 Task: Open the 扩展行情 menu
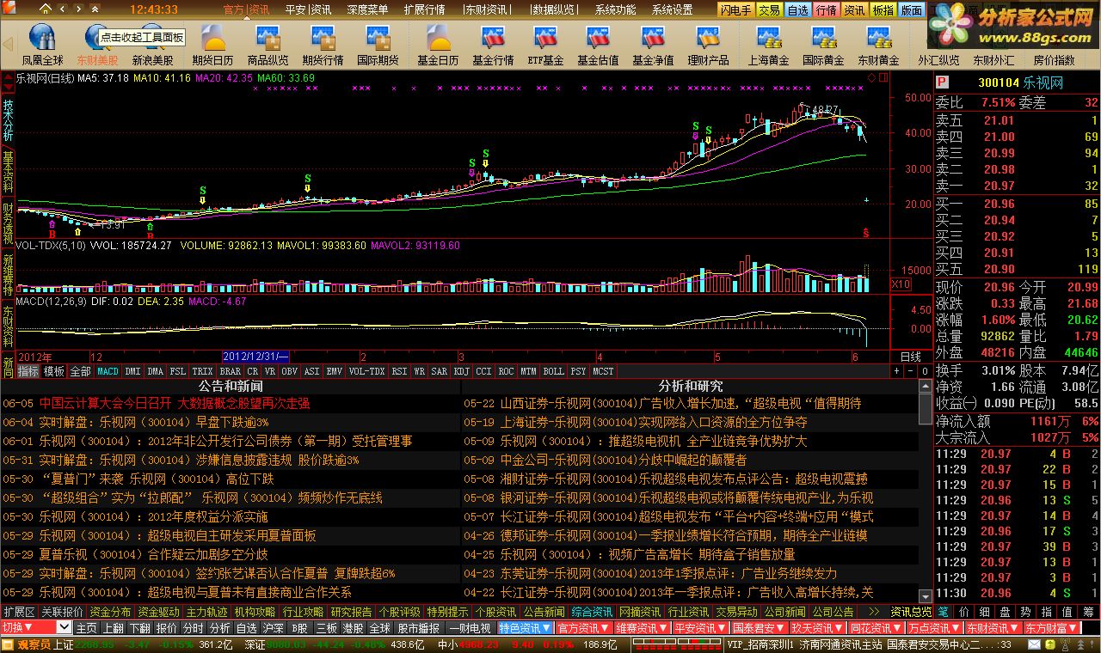424,10
